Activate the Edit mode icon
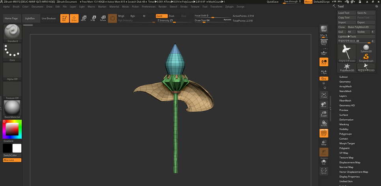 point(64,18)
